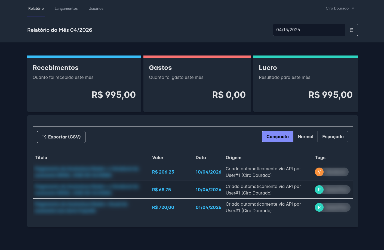The image size is (384, 250).
Task: Click the Recebimentos summary card
Action: [x=84, y=84]
